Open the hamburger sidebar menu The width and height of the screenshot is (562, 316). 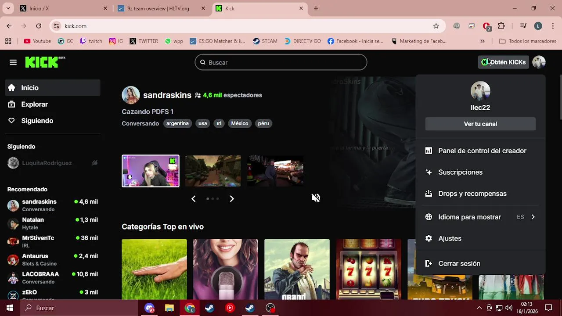click(x=13, y=62)
